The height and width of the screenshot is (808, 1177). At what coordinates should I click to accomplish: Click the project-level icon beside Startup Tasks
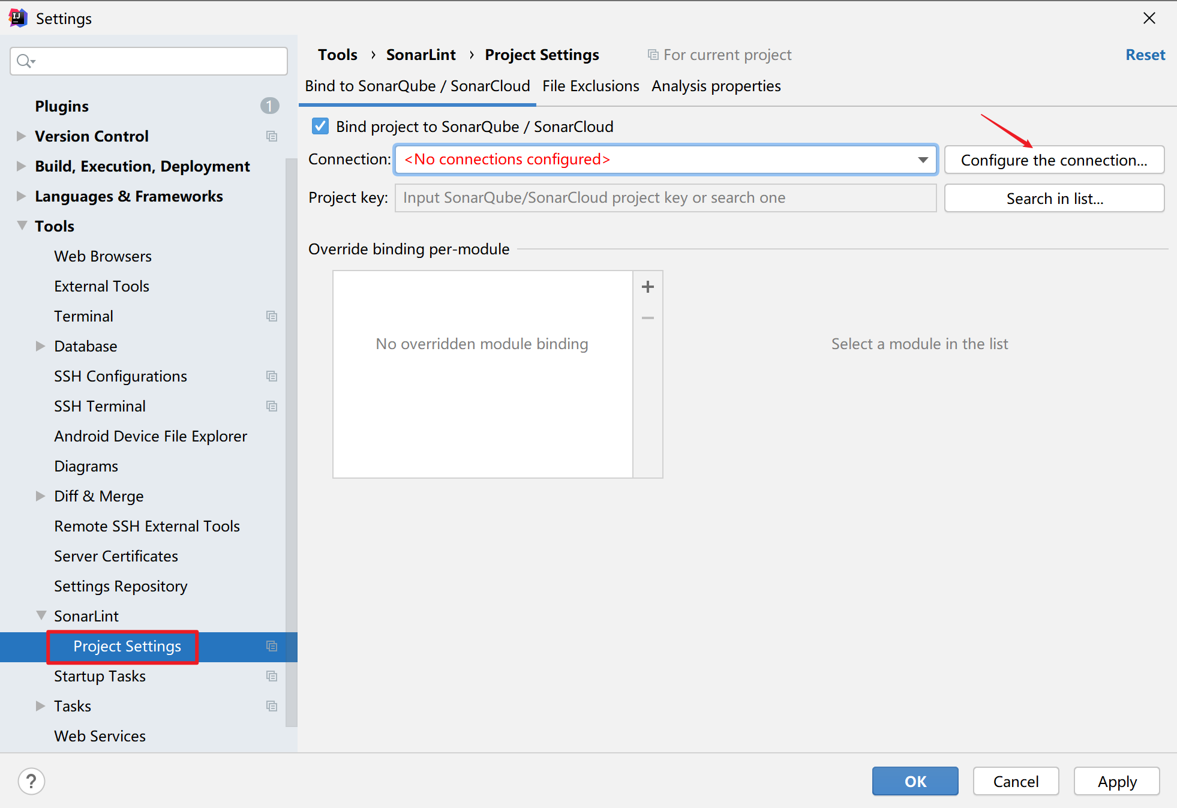(x=272, y=676)
